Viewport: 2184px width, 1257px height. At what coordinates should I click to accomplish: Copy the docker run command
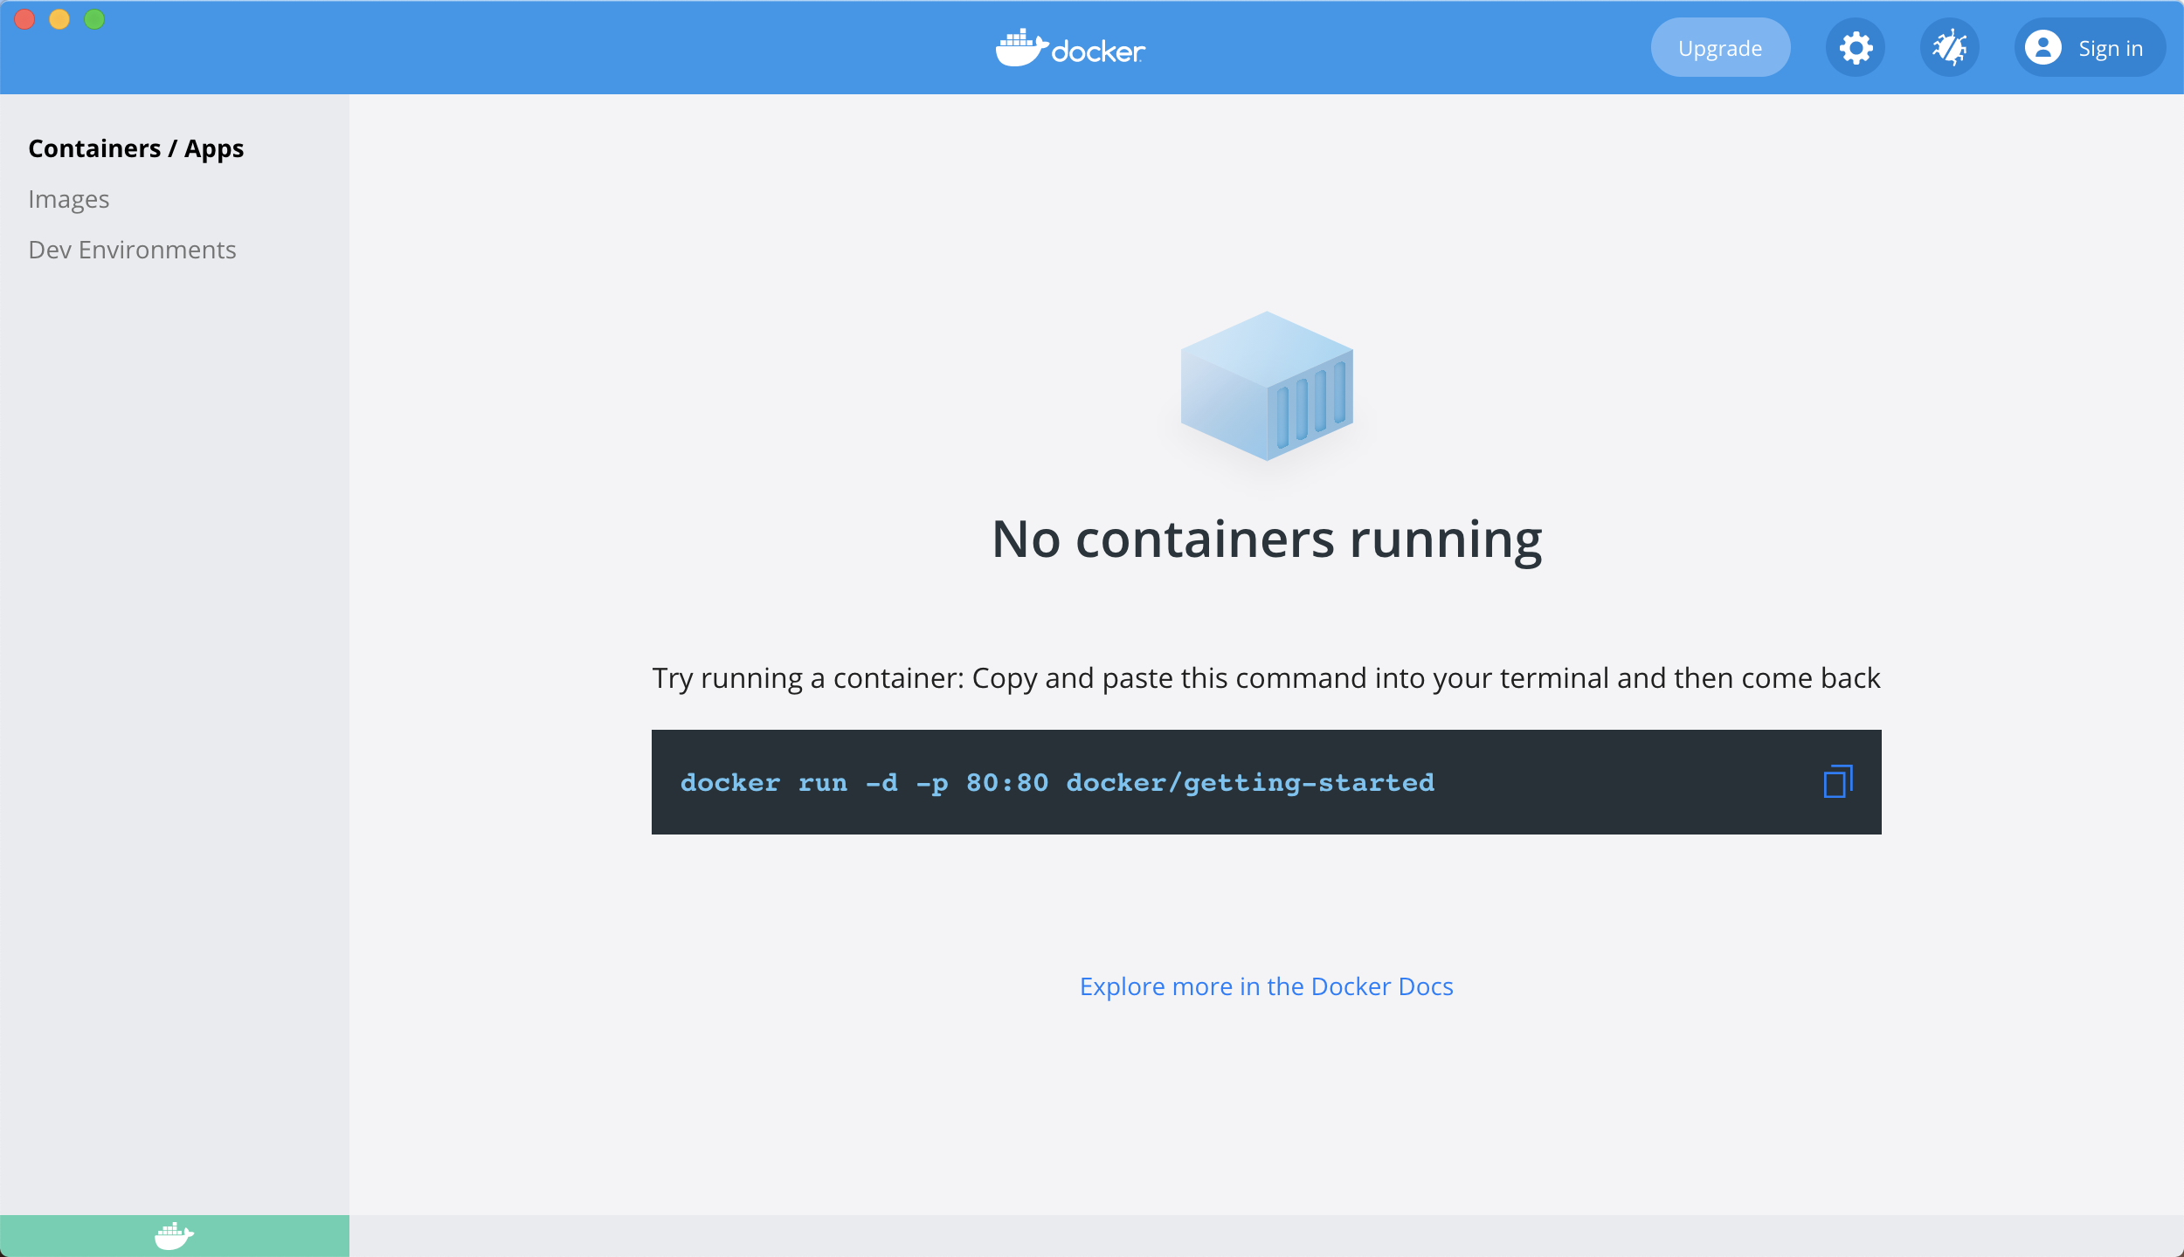click(1837, 781)
